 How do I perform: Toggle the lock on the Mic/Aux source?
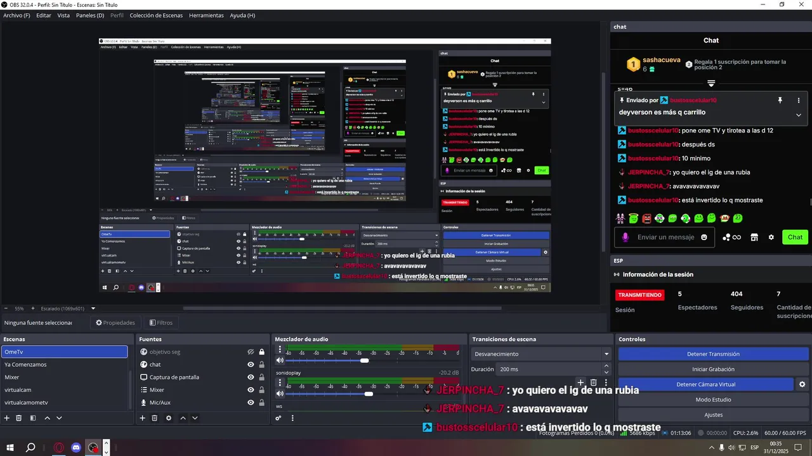[x=261, y=402]
